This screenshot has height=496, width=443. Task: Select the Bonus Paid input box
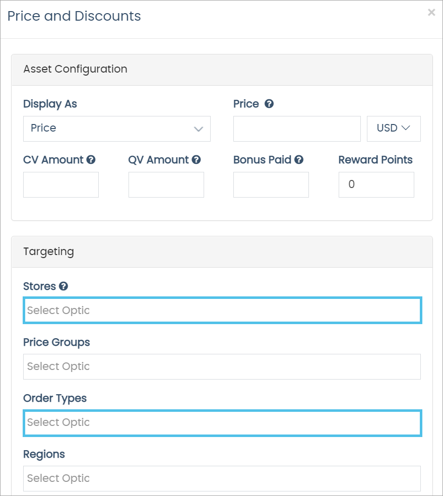pyautogui.click(x=271, y=184)
